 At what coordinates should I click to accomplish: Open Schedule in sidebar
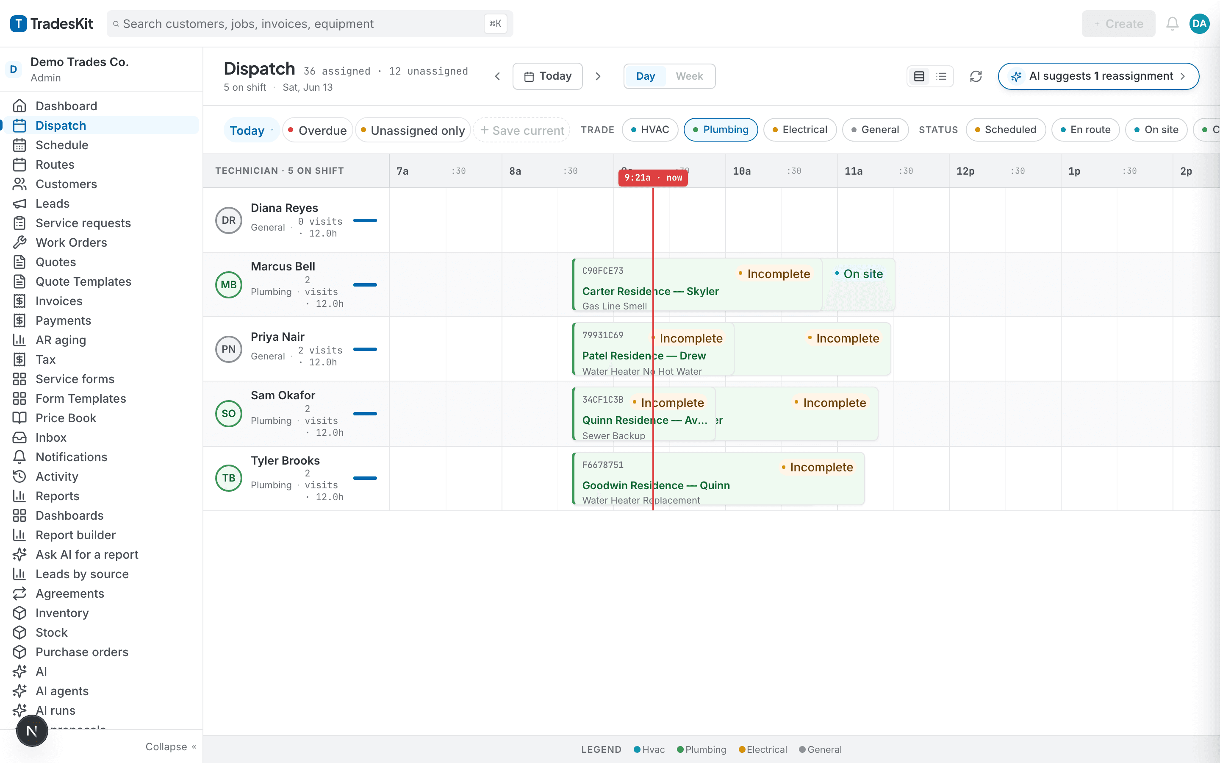[101, 145]
